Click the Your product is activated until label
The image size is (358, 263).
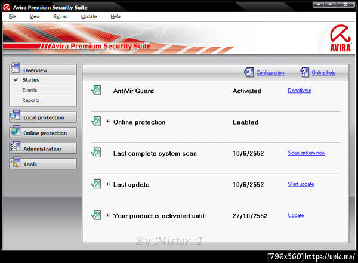(159, 216)
